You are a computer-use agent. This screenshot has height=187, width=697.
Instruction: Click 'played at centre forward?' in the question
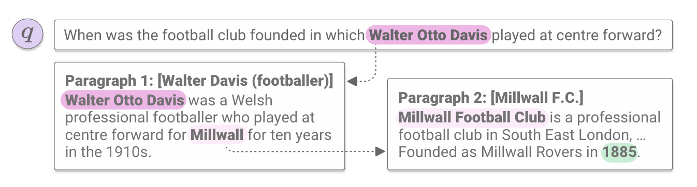(577, 35)
